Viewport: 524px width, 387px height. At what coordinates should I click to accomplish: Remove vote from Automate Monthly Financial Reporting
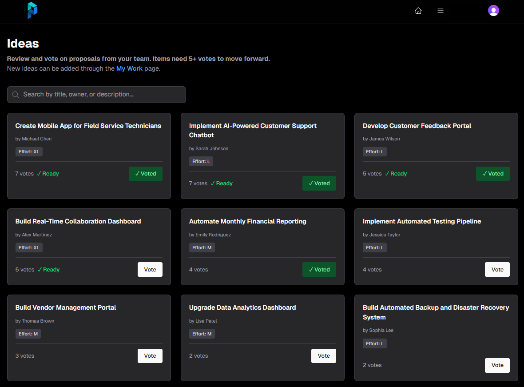click(319, 270)
